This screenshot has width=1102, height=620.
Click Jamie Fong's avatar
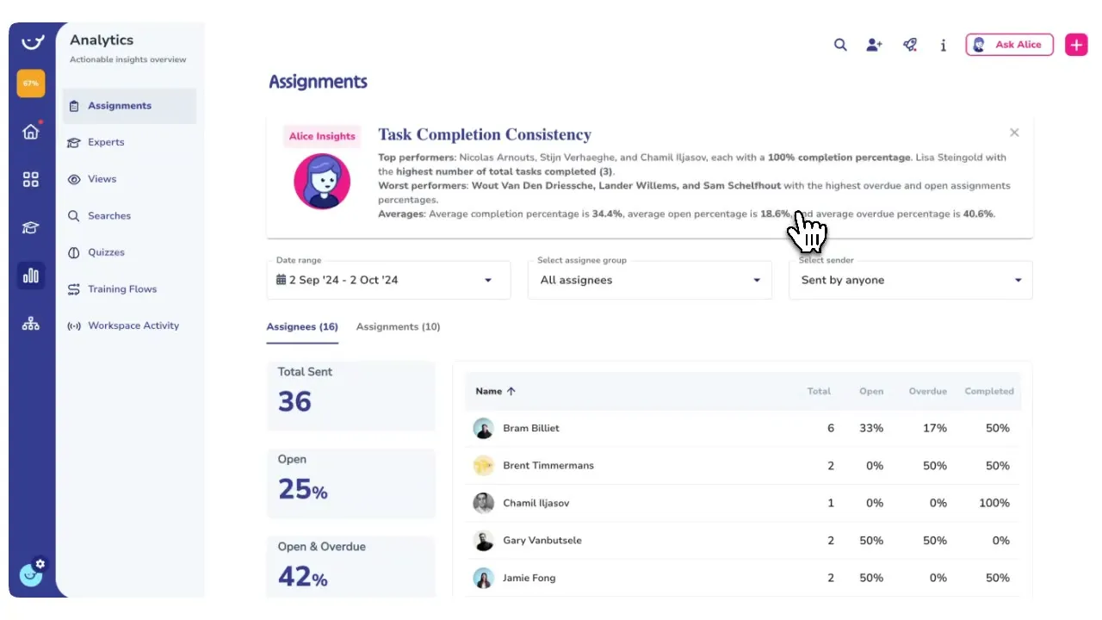pos(484,578)
